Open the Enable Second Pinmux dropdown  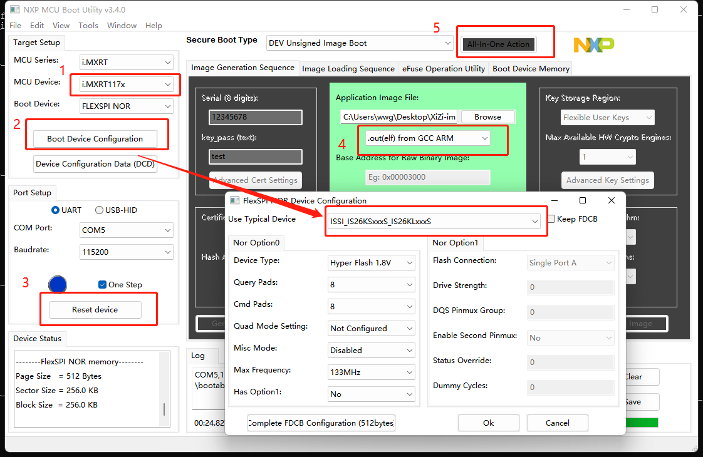point(570,338)
